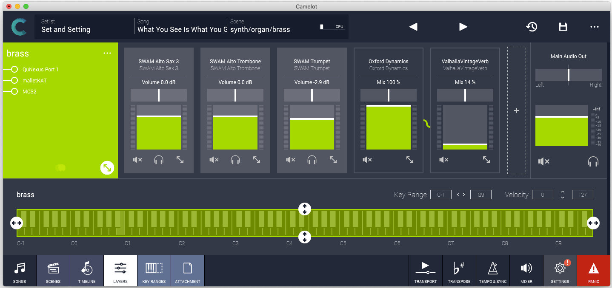Solo SWAM Trumpet headphones
This screenshot has width=612, height=288.
[312, 160]
